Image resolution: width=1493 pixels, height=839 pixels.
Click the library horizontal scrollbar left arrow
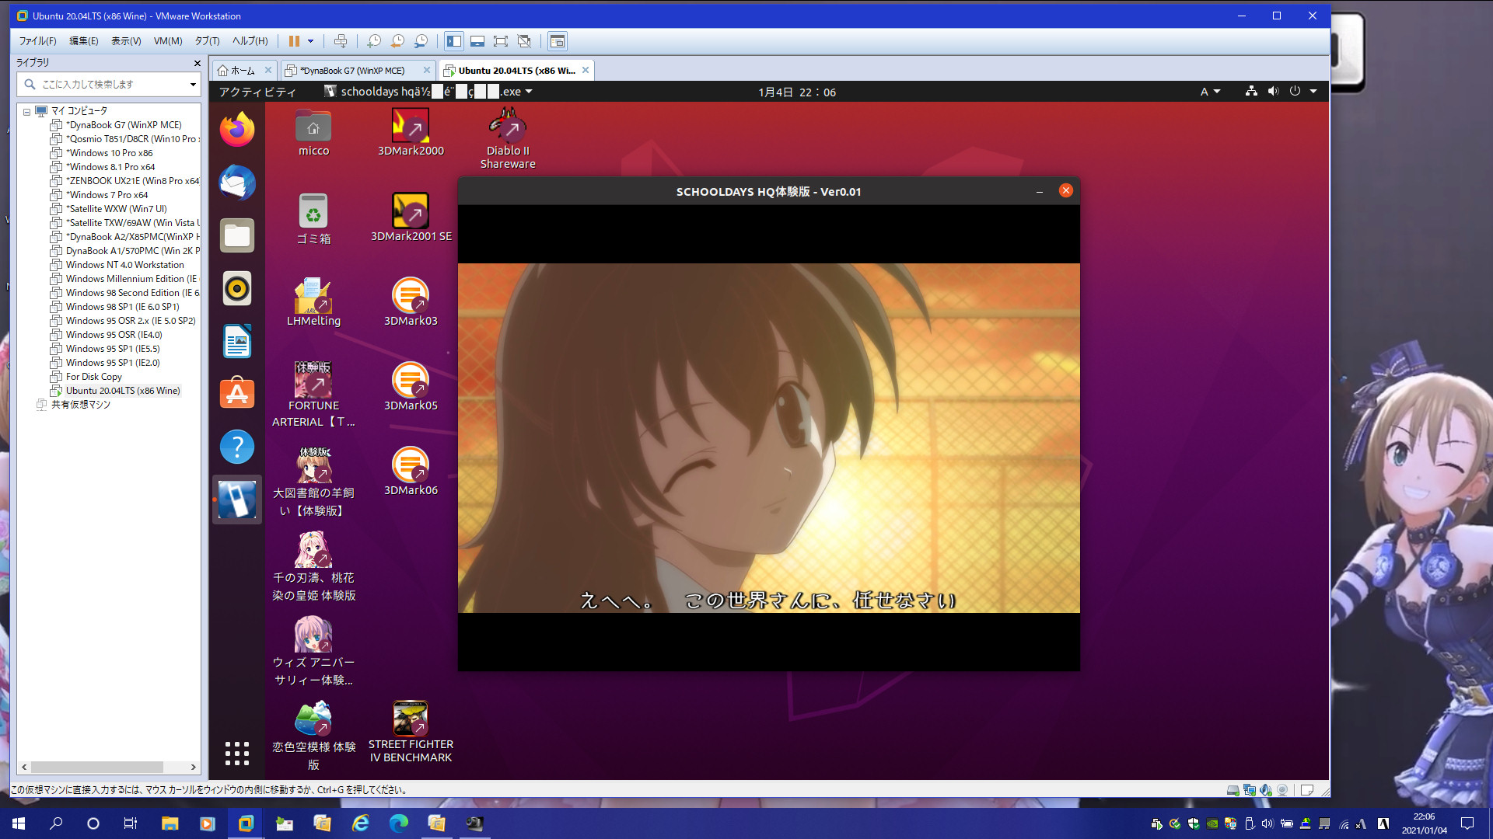point(24,767)
